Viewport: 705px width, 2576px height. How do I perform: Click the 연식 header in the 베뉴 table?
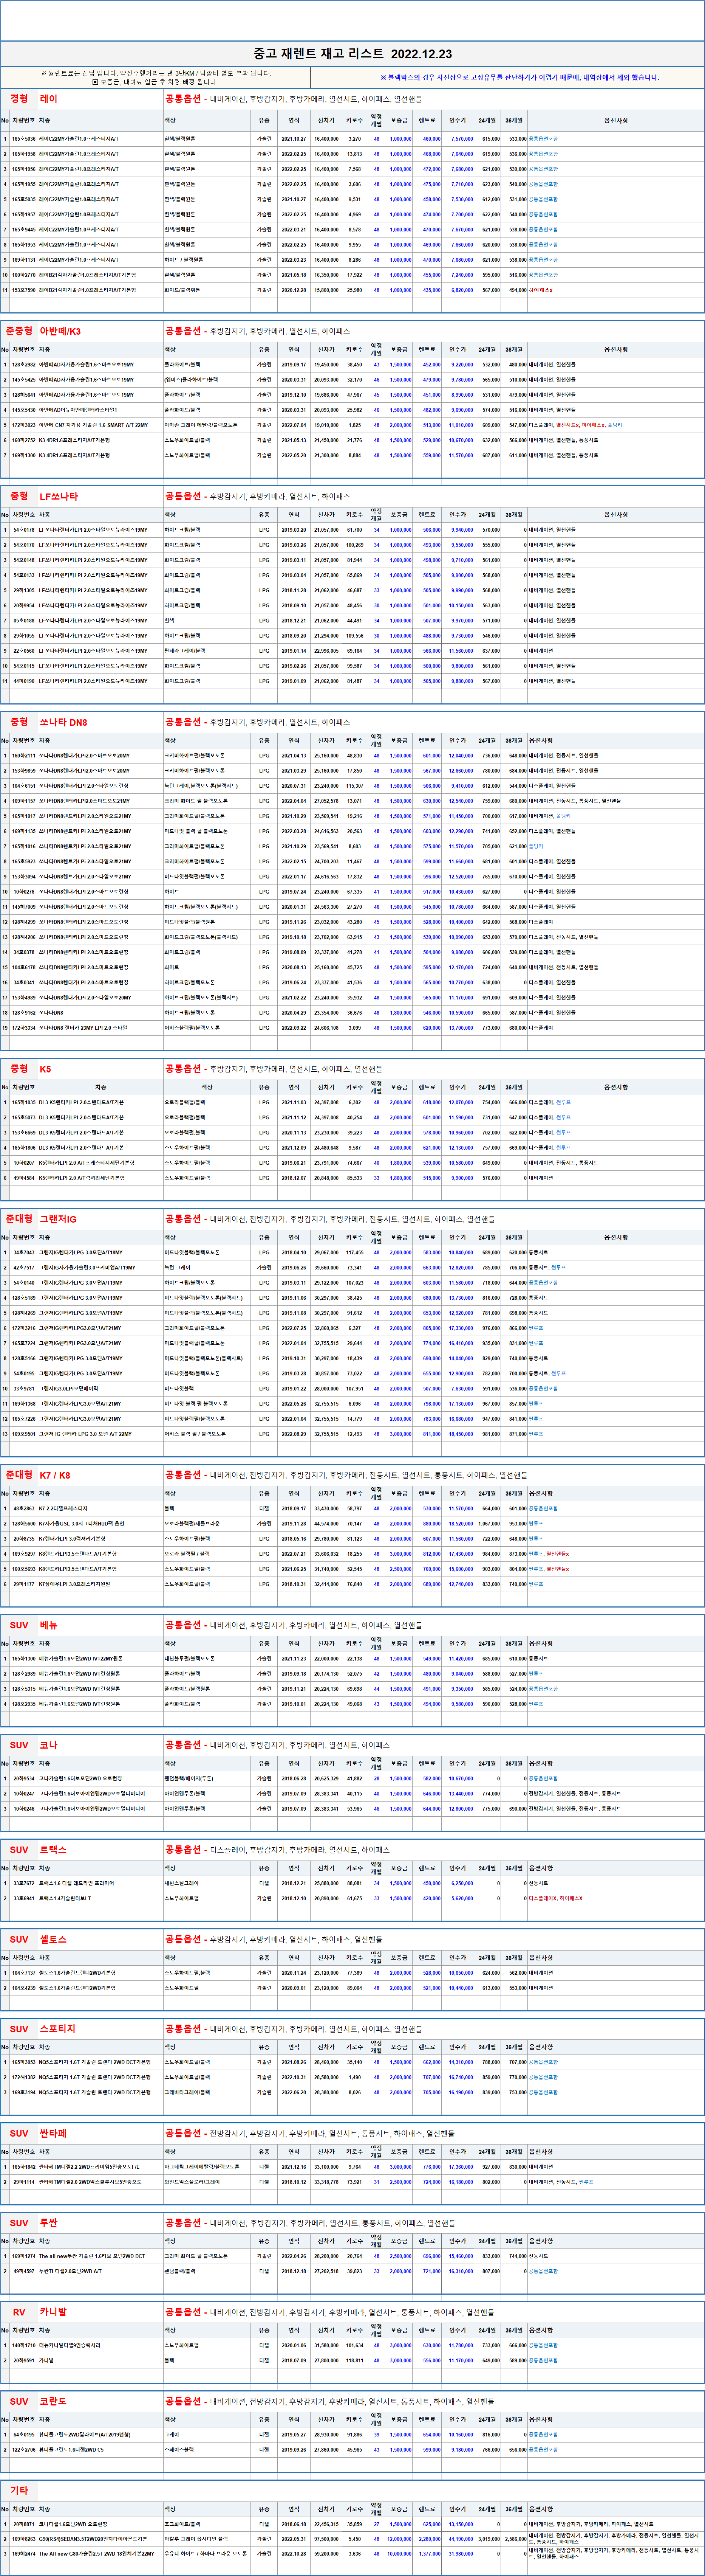pos(294,1643)
